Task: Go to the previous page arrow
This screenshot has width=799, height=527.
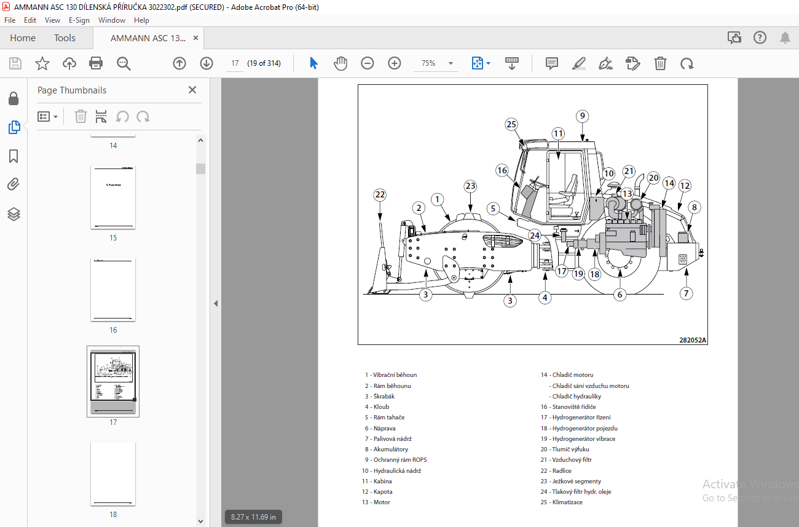Action: (179, 63)
